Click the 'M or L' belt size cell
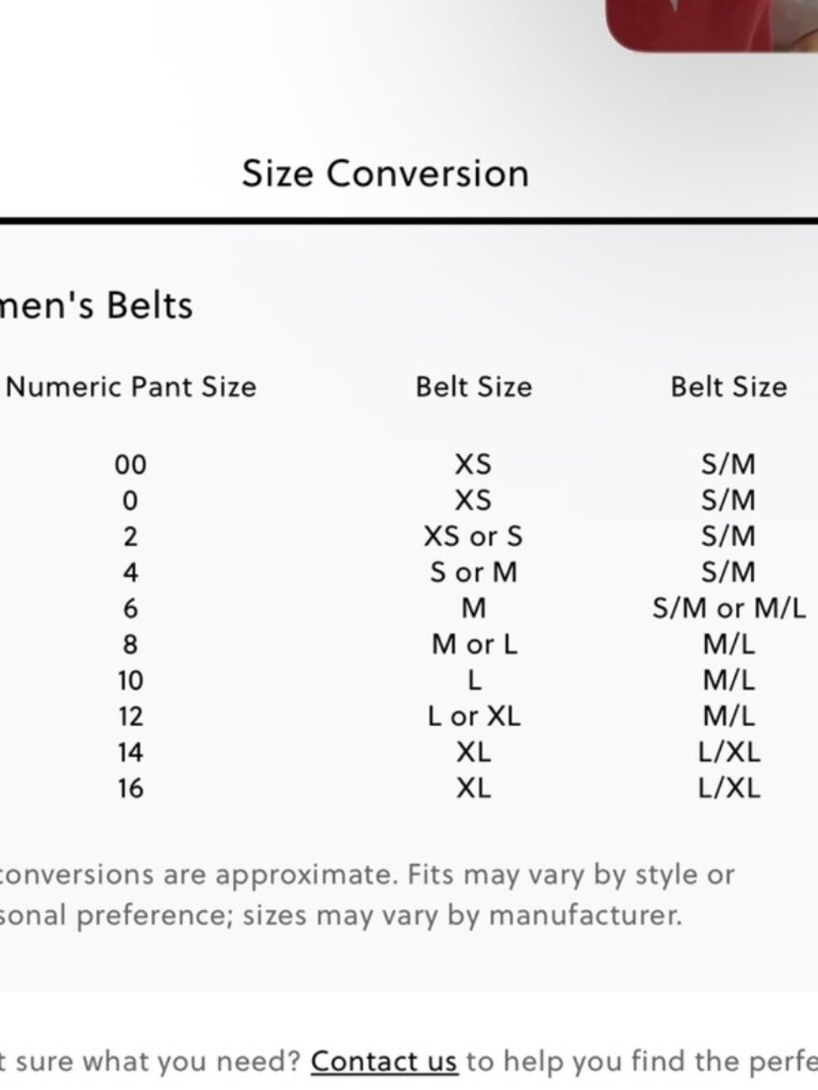Viewport: 818px width, 1090px height. [x=474, y=644]
